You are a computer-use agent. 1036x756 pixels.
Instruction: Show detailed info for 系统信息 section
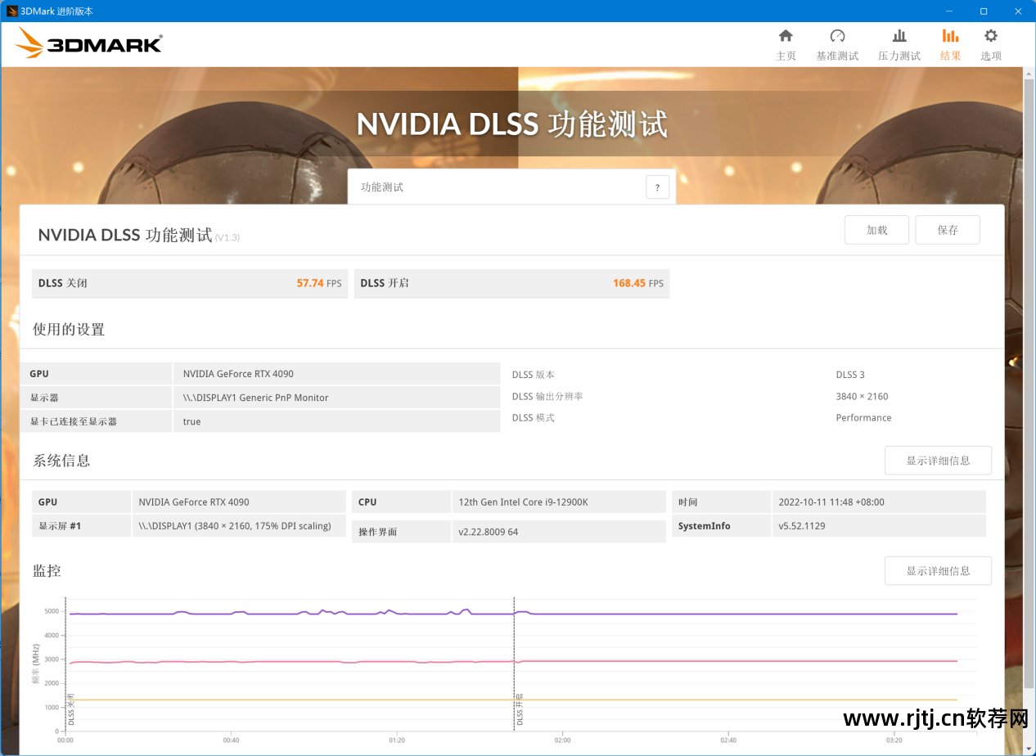click(938, 461)
